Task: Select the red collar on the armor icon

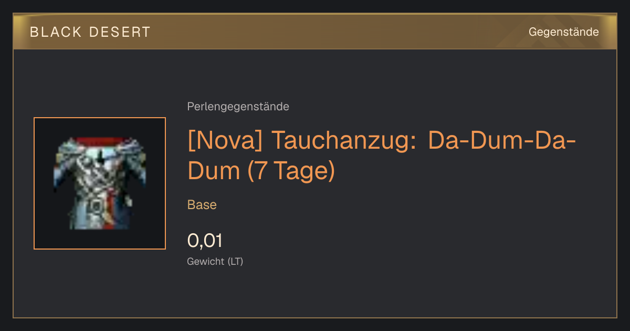Action: (x=100, y=142)
